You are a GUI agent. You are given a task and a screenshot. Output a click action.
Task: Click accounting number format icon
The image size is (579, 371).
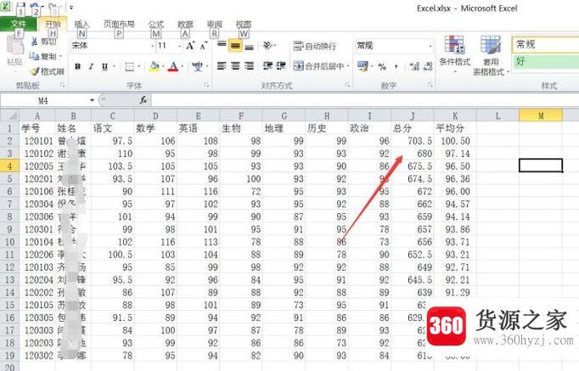pos(363,66)
